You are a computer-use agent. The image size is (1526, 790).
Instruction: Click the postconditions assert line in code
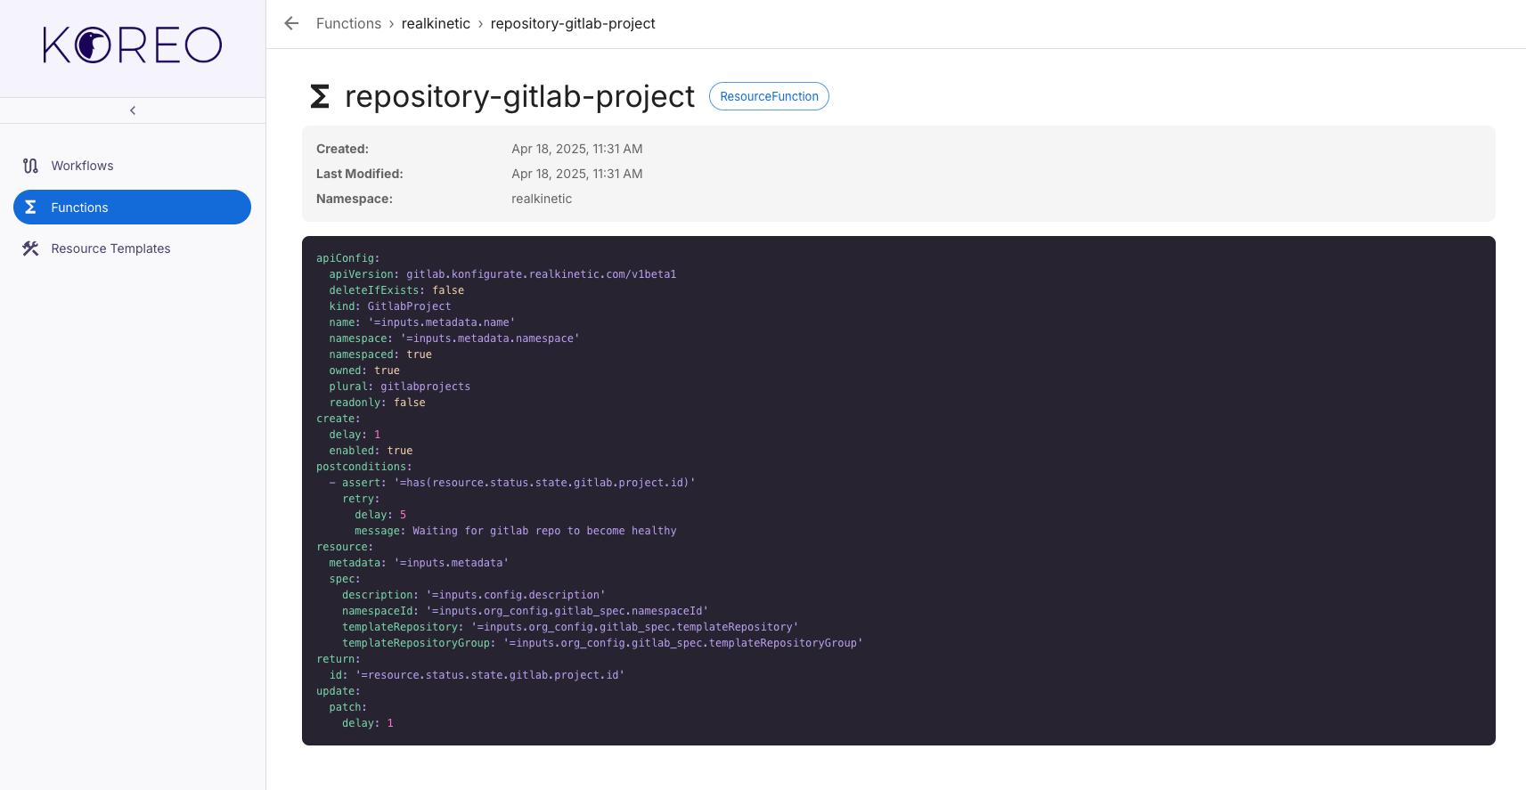tap(512, 483)
